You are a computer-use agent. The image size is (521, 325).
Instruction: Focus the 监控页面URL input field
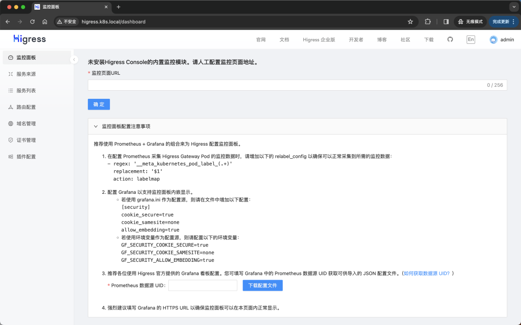point(297,85)
